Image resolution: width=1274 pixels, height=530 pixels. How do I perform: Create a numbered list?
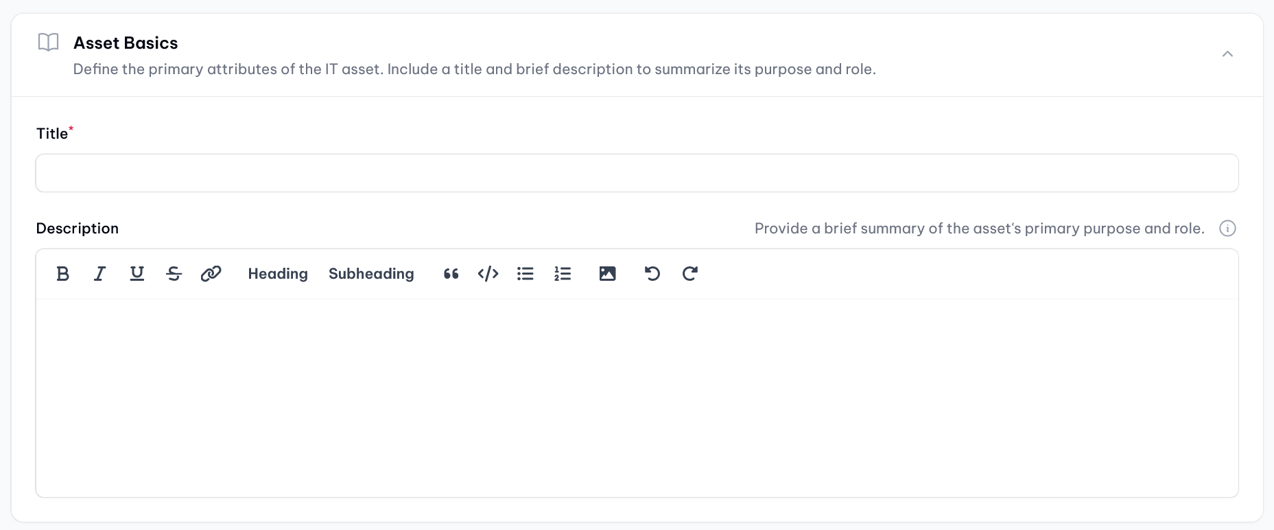tap(563, 274)
